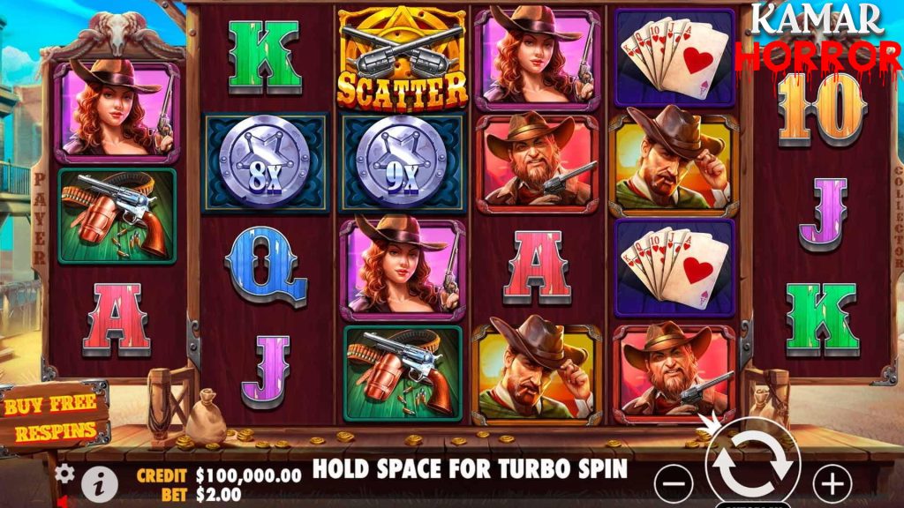Decrease the bet with the minus button
The width and height of the screenshot is (904, 508).
pyautogui.click(x=674, y=482)
